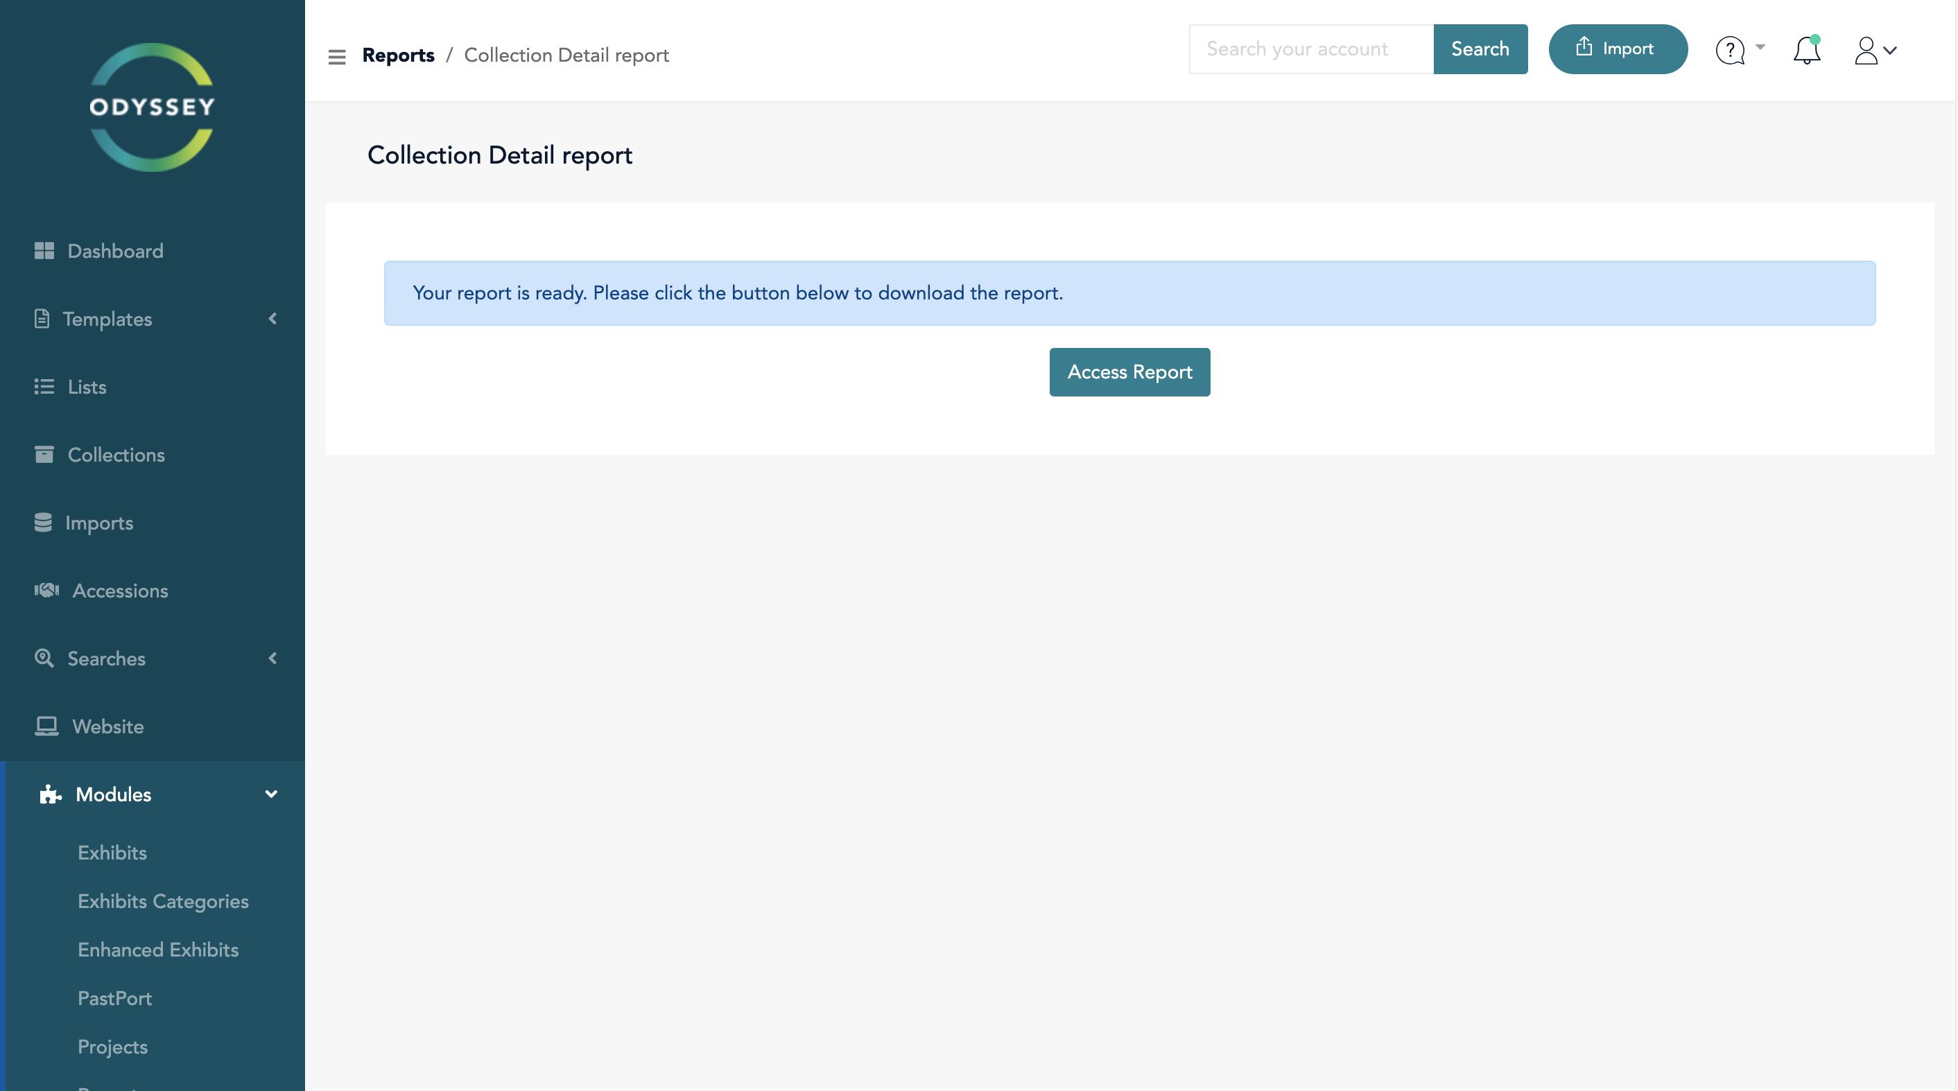Click the Access Report button
The height and width of the screenshot is (1091, 1958).
pyautogui.click(x=1129, y=372)
